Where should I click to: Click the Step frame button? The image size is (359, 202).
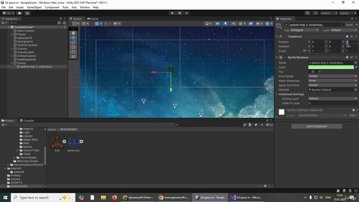coord(187,13)
